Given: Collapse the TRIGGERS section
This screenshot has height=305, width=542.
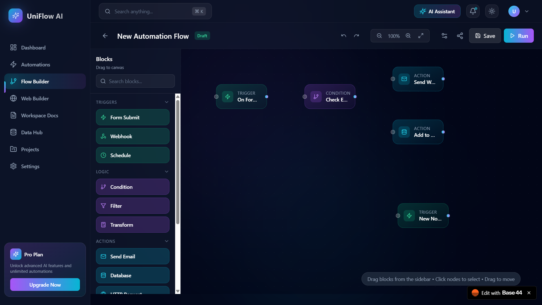Looking at the screenshot, I should tap(166, 102).
